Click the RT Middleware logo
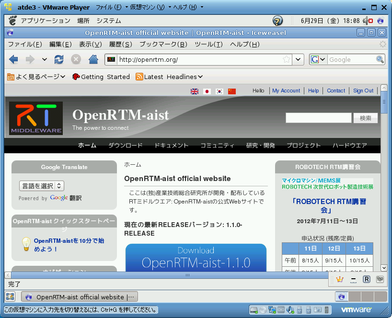 pos(36,118)
